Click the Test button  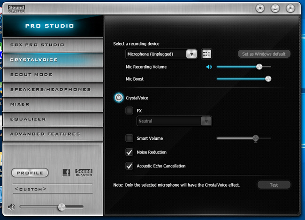[274, 185]
